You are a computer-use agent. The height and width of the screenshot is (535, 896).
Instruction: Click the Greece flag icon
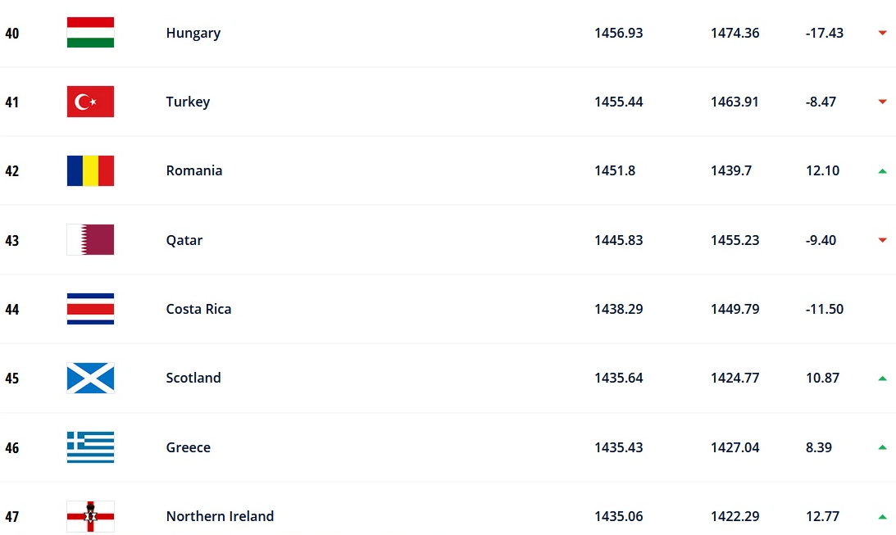pos(90,447)
